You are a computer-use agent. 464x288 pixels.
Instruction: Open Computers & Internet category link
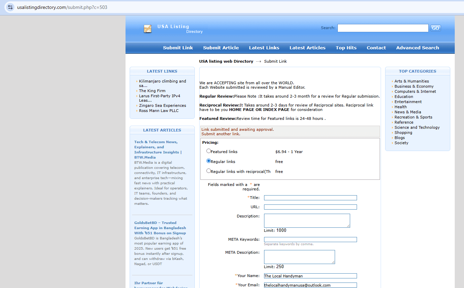click(415, 91)
